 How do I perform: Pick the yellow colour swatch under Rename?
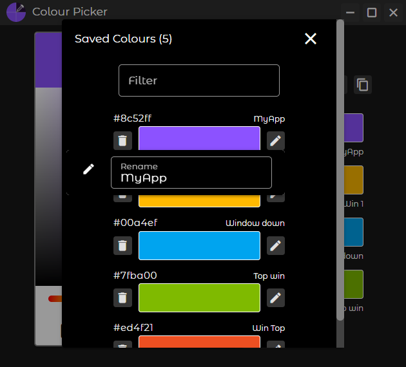(x=199, y=200)
